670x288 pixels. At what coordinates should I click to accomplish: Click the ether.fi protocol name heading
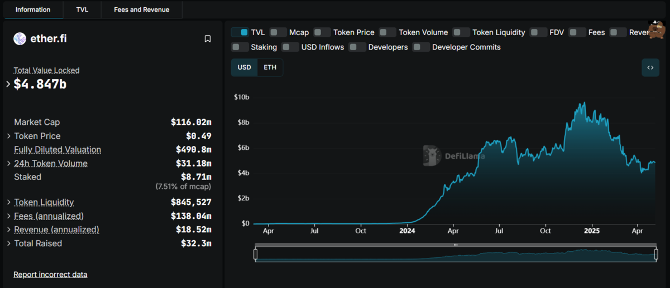coord(49,38)
